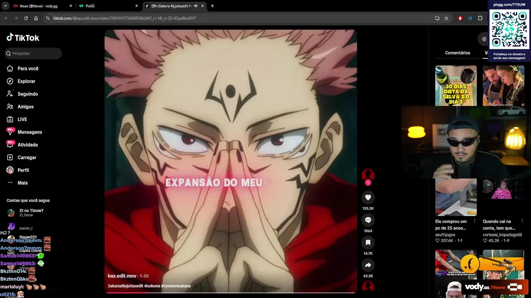Go forward in browser history
Image resolution: width=531 pixels, height=298 pixels.
point(16,18)
